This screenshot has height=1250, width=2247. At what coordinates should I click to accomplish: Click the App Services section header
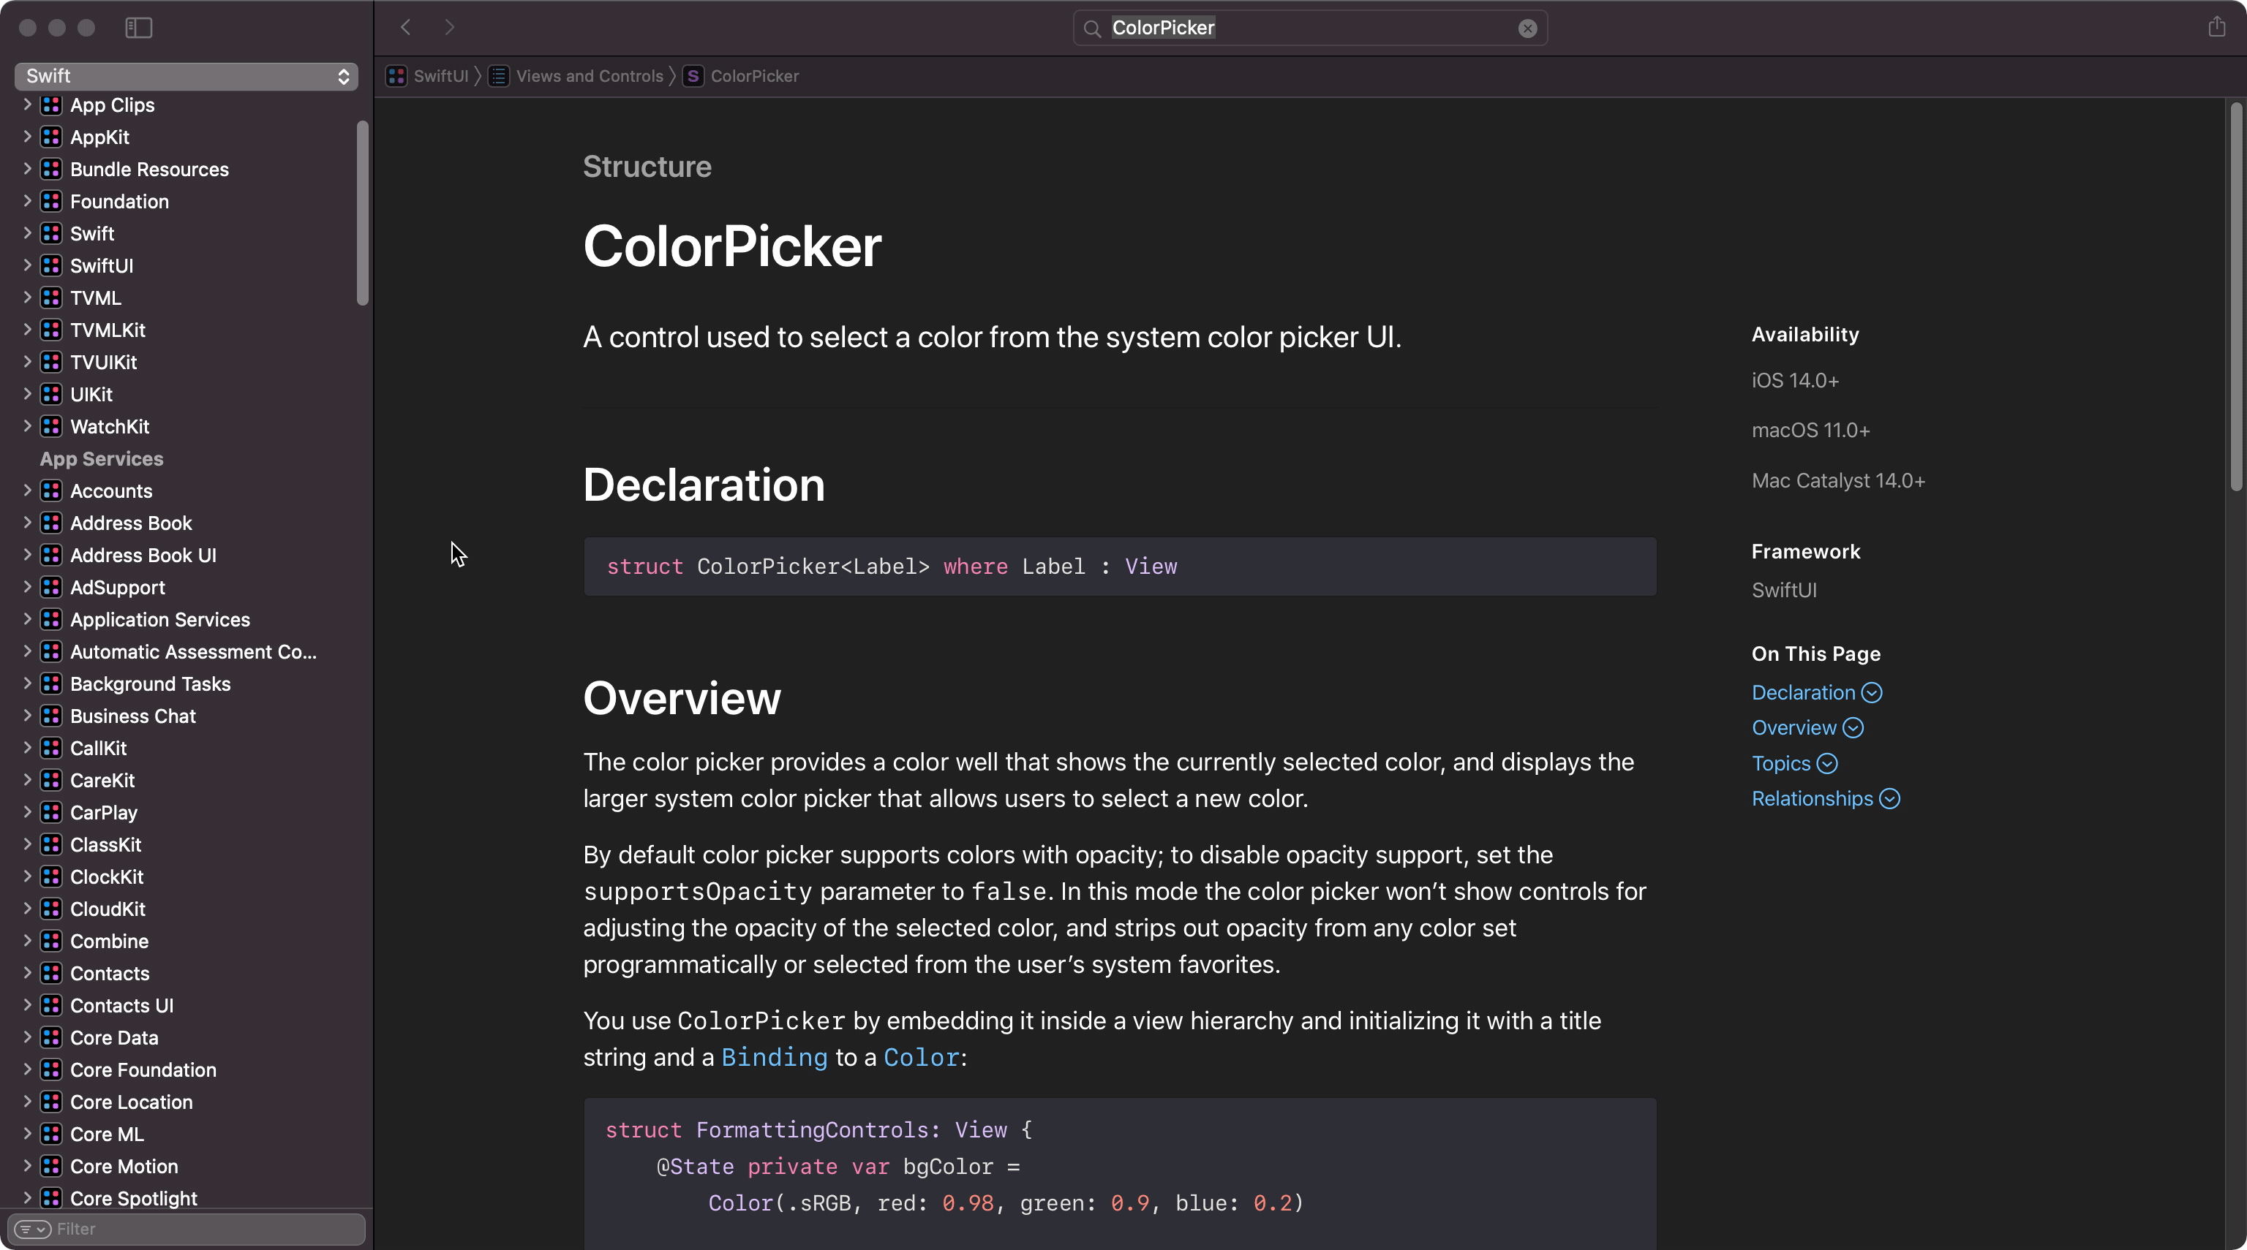tap(101, 458)
